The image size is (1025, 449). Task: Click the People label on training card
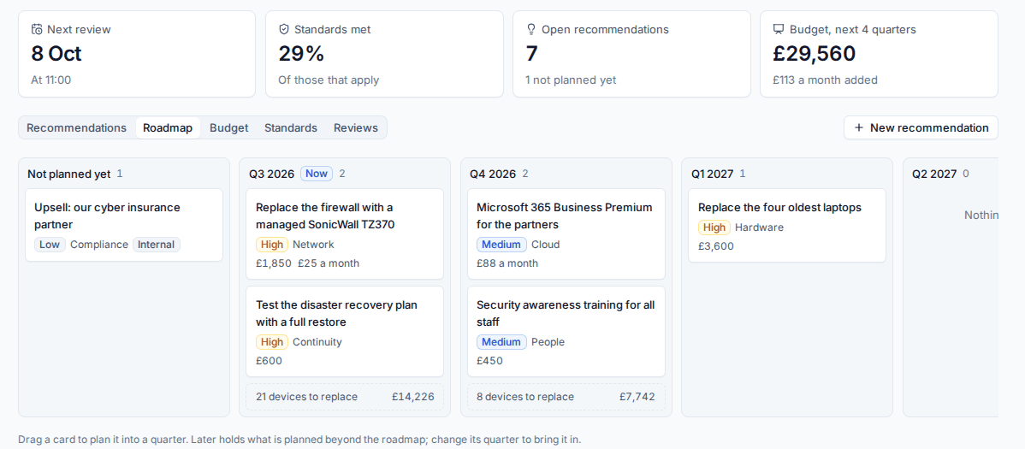tap(548, 342)
